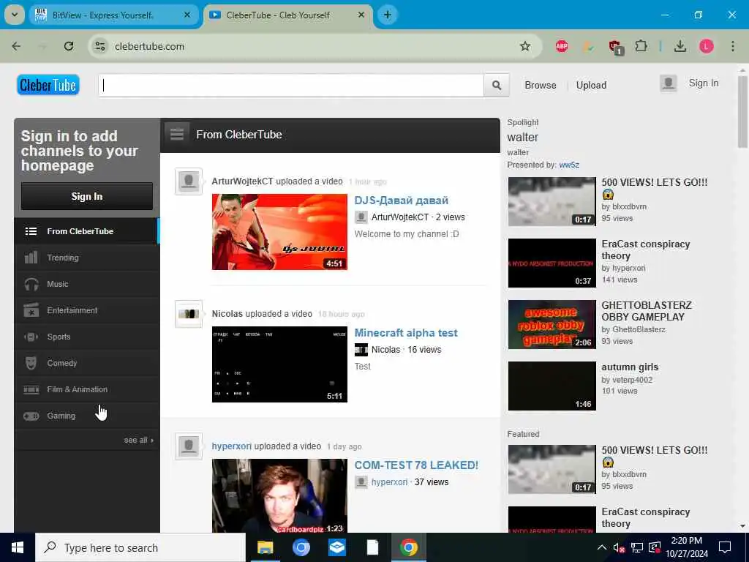This screenshot has height=562, width=749.
Task: Open the COM-TEST 78 LEAKED thumbnail
Action: tap(279, 495)
